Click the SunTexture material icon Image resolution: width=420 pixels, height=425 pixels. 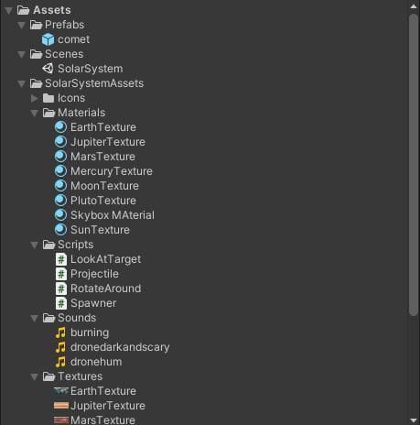[60, 230]
